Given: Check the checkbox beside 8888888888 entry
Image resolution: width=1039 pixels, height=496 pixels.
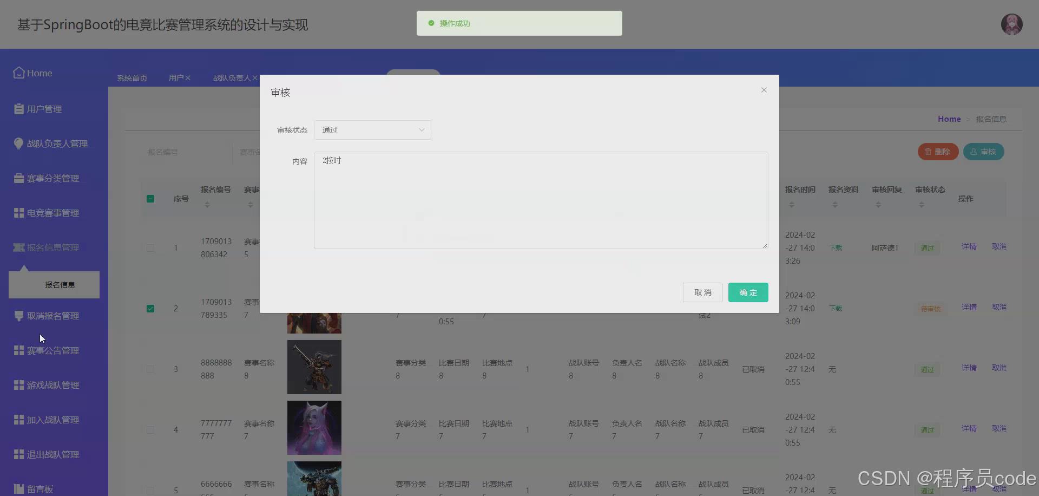Looking at the screenshot, I should pos(150,369).
